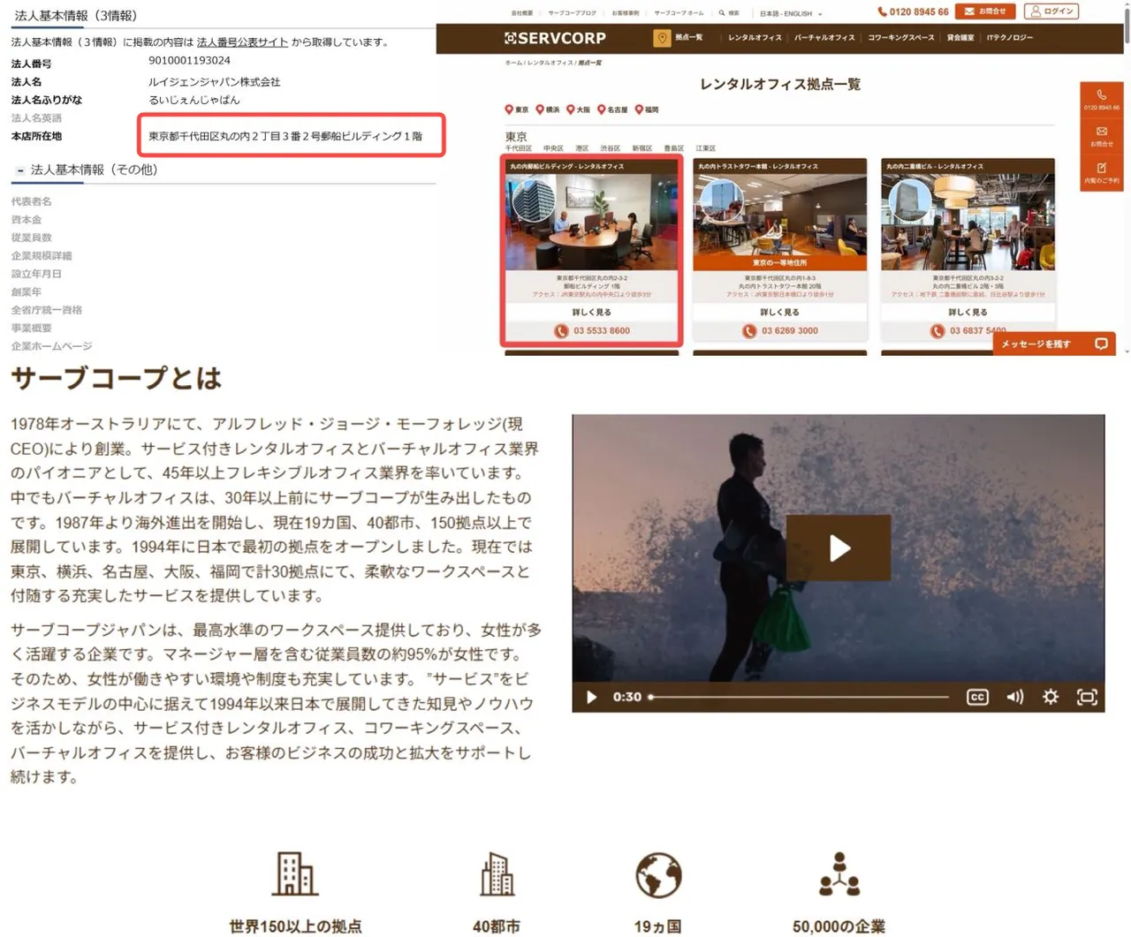1131x937 pixels.
Task: Open 貸会議室 nav menu
Action: 960,38
